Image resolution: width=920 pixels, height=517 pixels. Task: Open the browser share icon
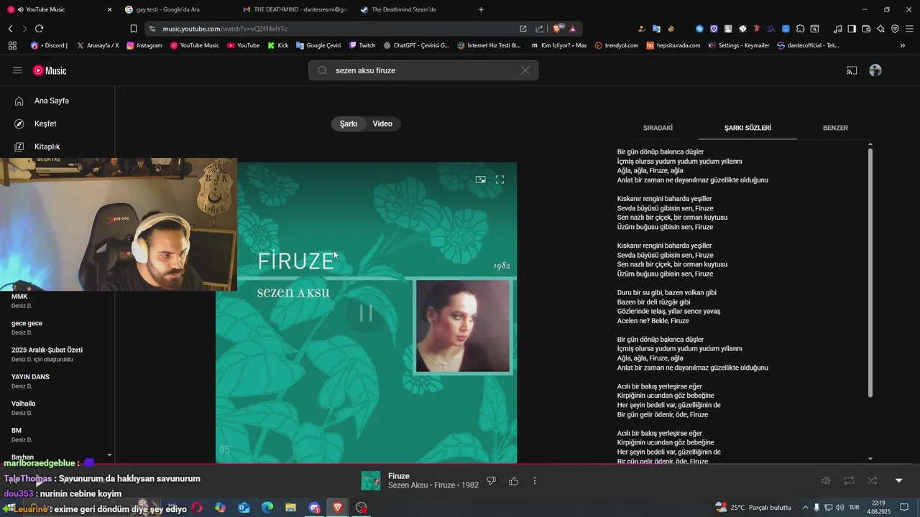click(x=539, y=29)
